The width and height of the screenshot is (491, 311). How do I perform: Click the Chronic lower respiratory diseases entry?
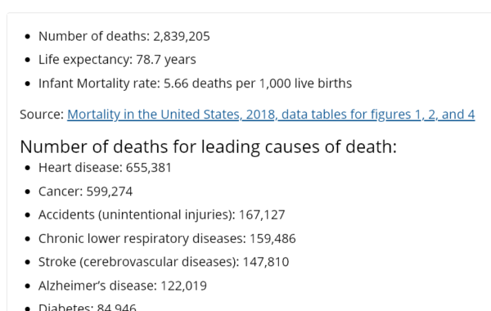coord(167,239)
